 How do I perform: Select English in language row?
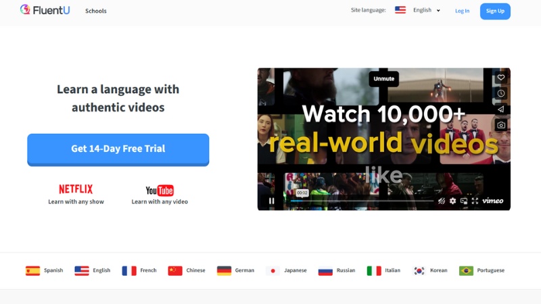(101, 271)
